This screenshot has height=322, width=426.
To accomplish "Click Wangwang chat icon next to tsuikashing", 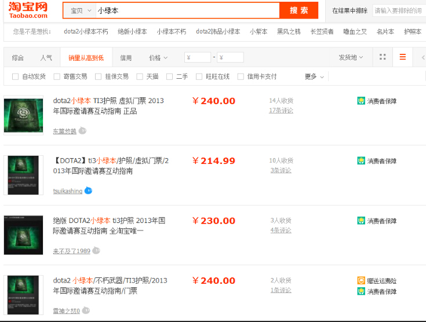I will point(88,191).
